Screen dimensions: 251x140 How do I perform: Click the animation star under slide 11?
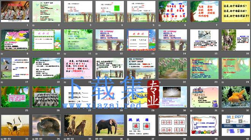[65, 54]
